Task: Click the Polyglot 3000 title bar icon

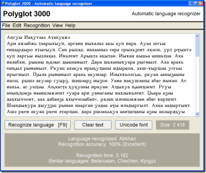Action: [x=3, y=3]
